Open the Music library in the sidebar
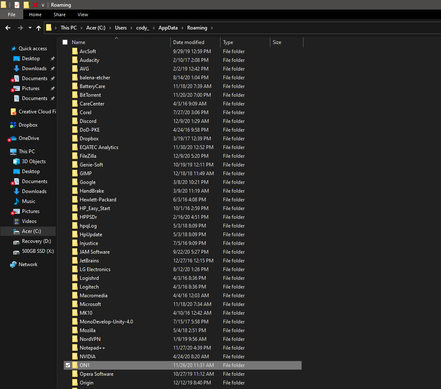This screenshot has width=441, height=389. coord(28,201)
